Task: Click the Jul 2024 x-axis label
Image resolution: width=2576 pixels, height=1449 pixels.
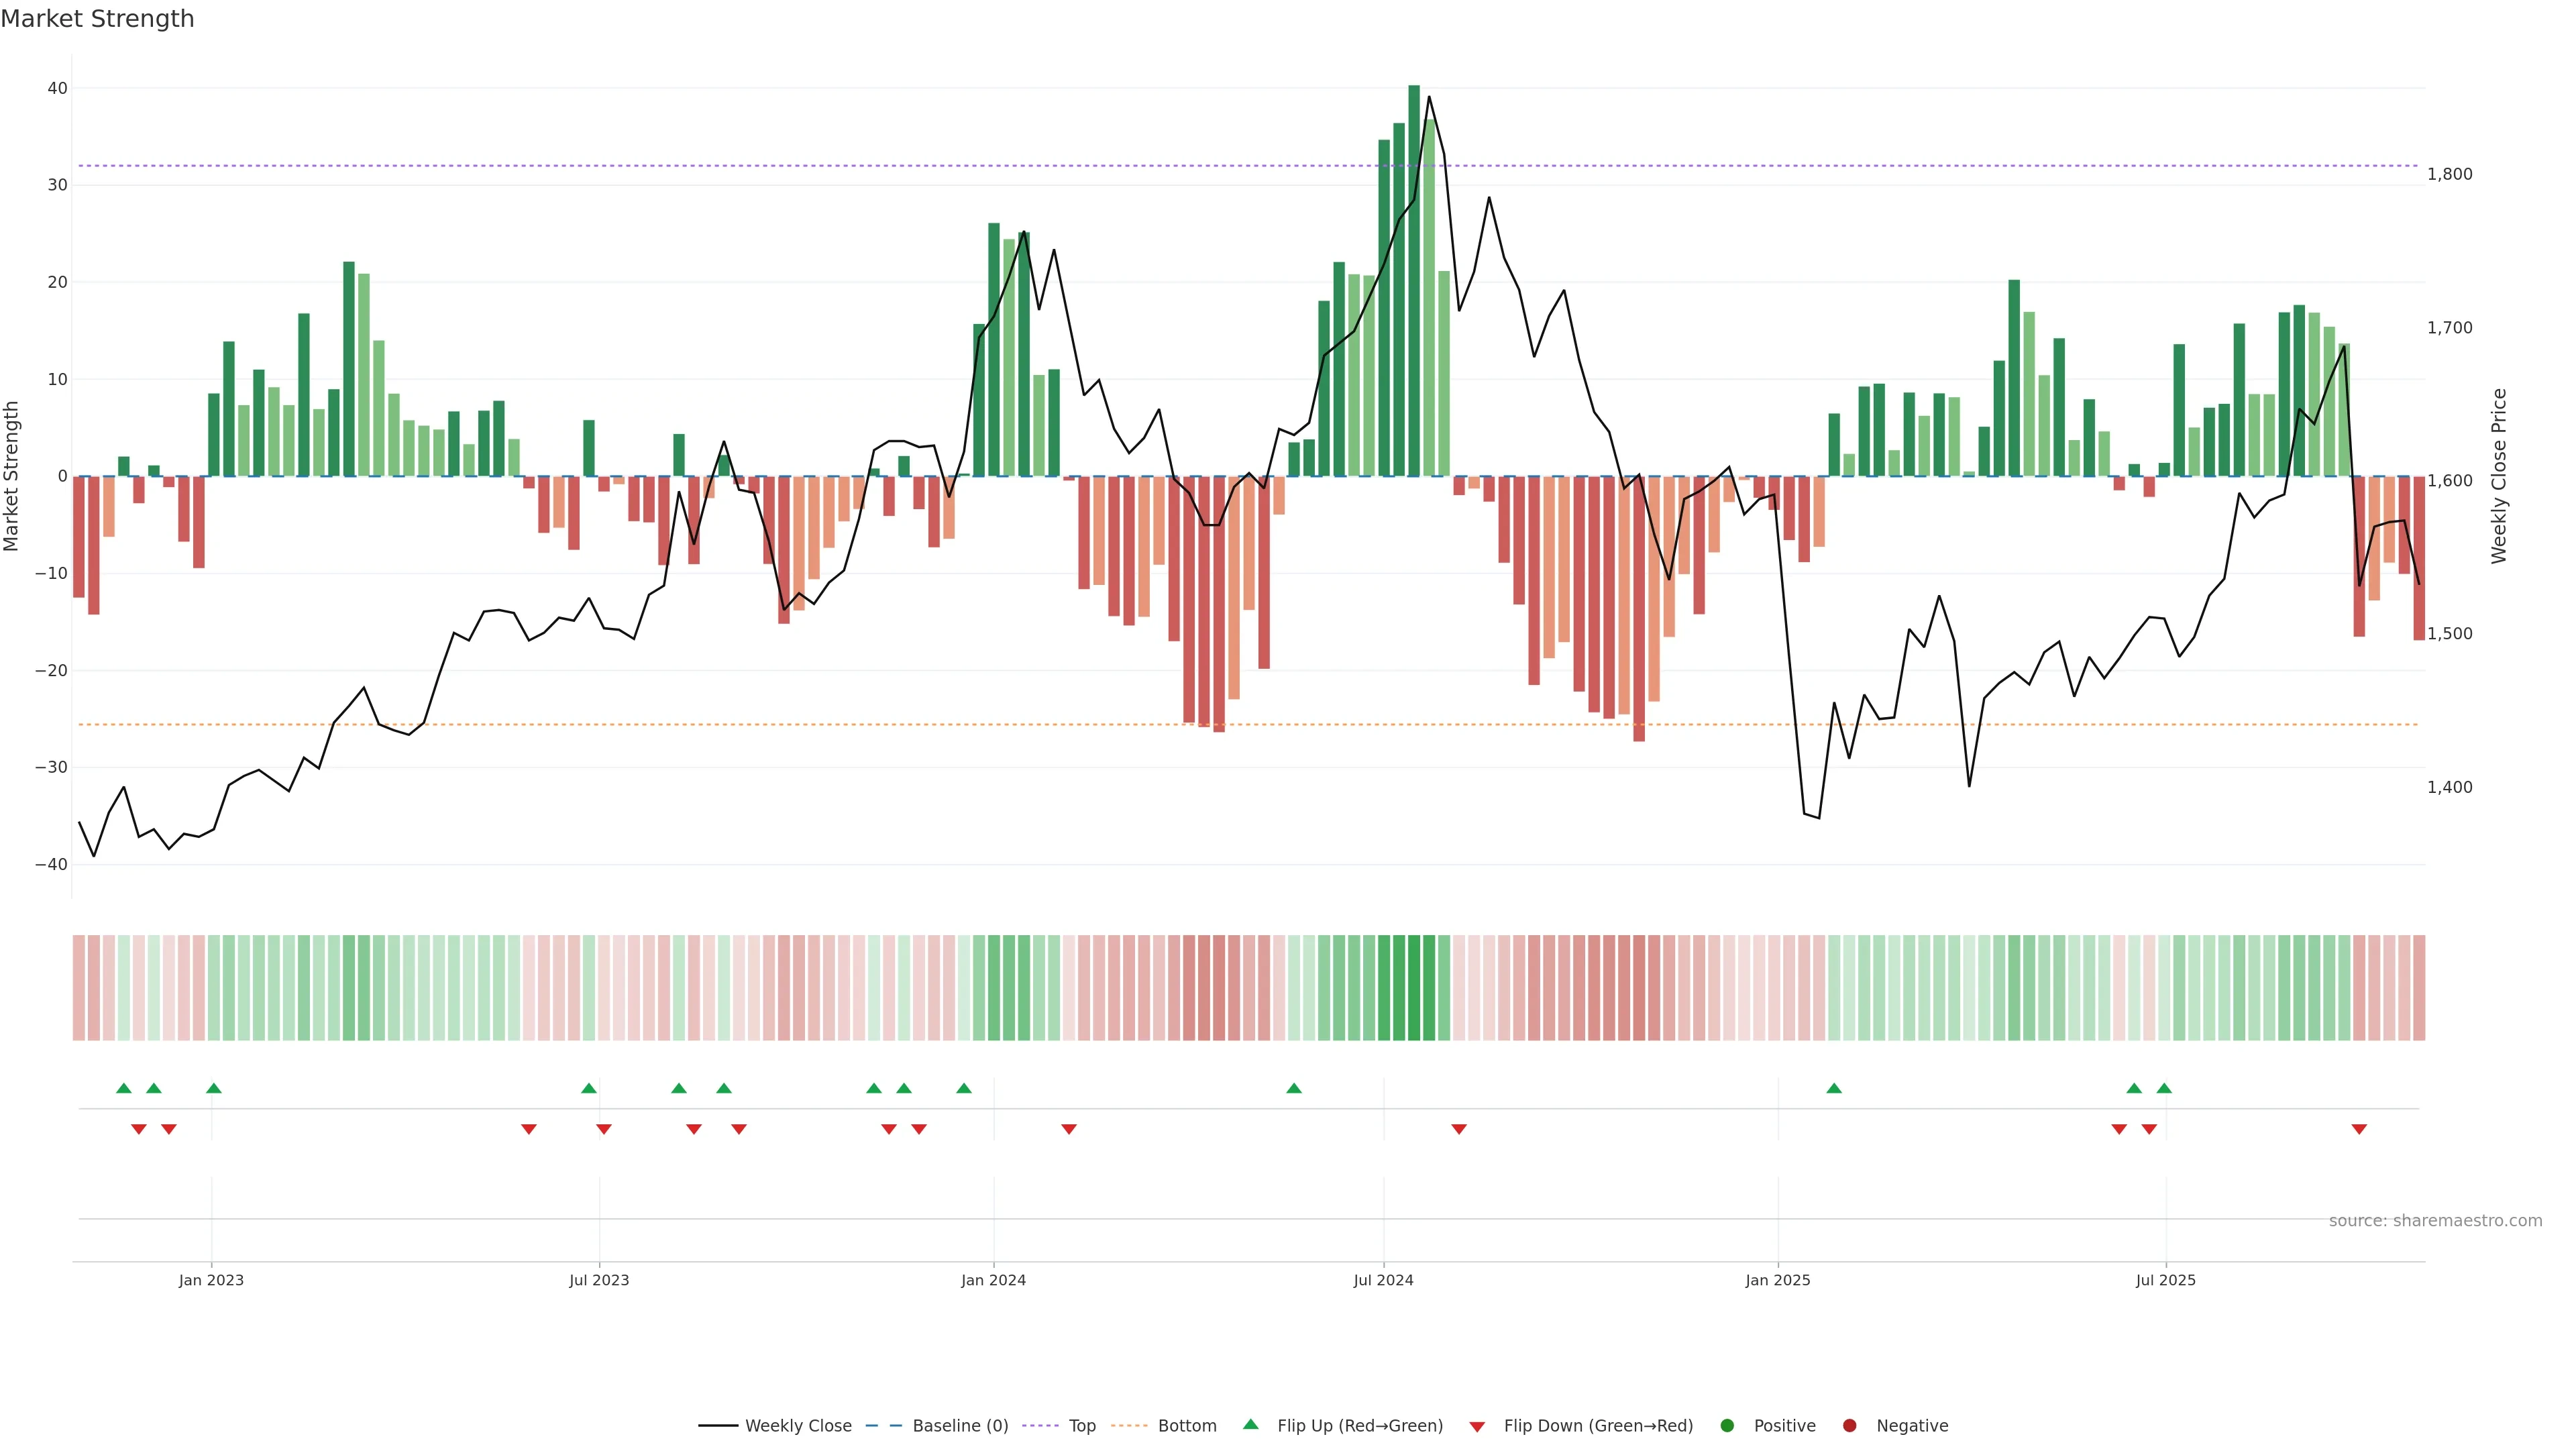Action: 1383,1280
